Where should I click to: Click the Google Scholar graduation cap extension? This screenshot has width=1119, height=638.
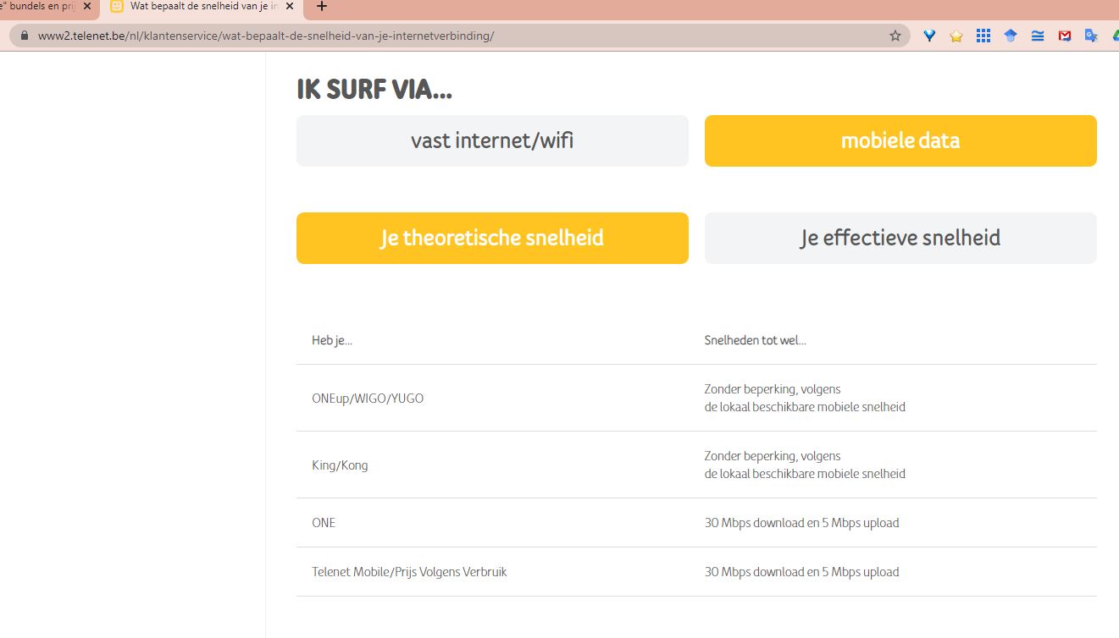1011,36
